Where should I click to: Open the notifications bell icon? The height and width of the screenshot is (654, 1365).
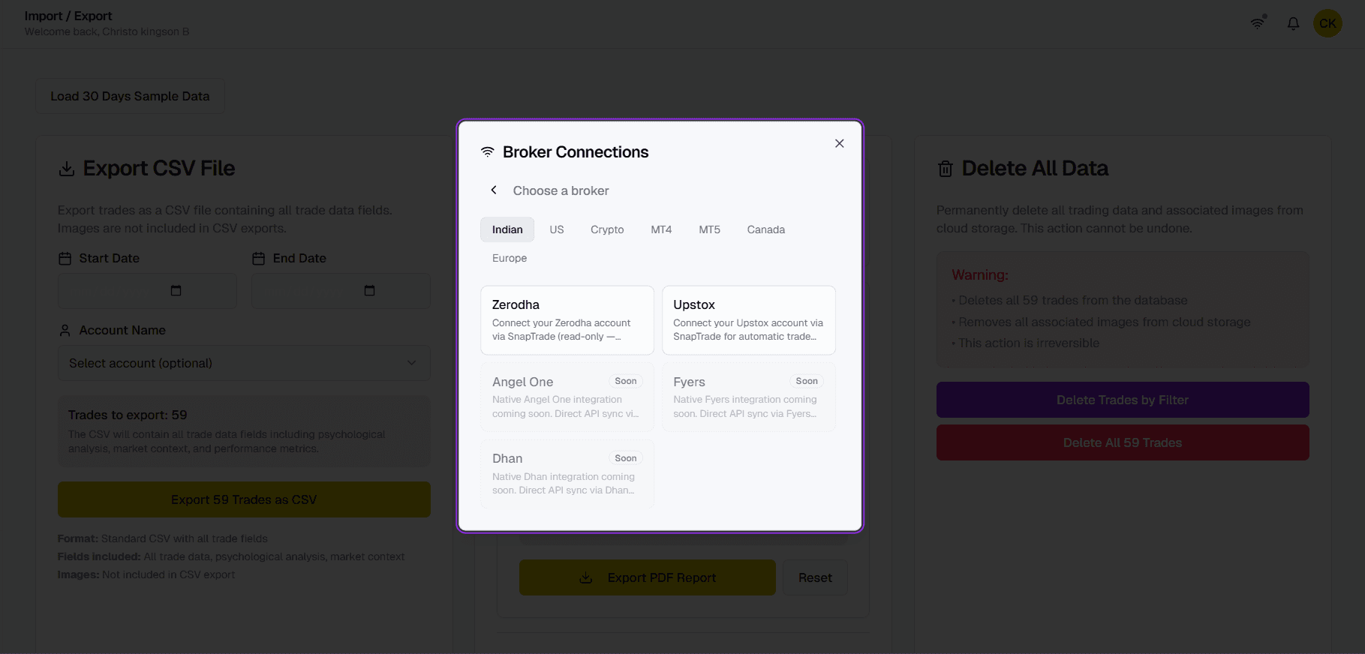(x=1293, y=23)
